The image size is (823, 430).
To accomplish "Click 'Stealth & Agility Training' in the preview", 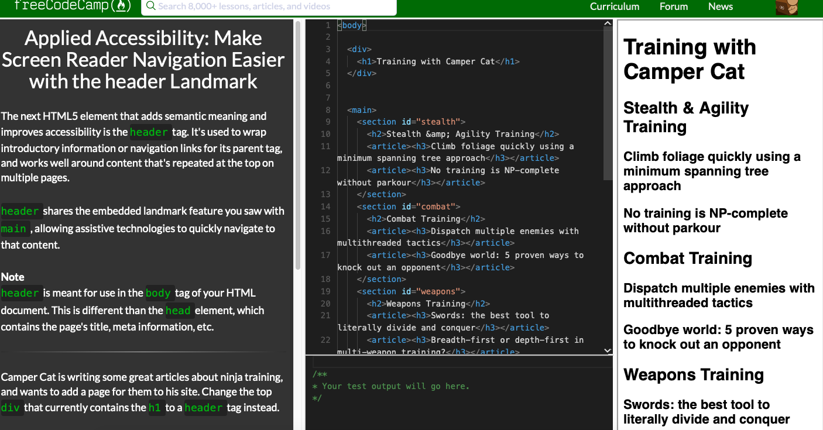I will tap(686, 117).
